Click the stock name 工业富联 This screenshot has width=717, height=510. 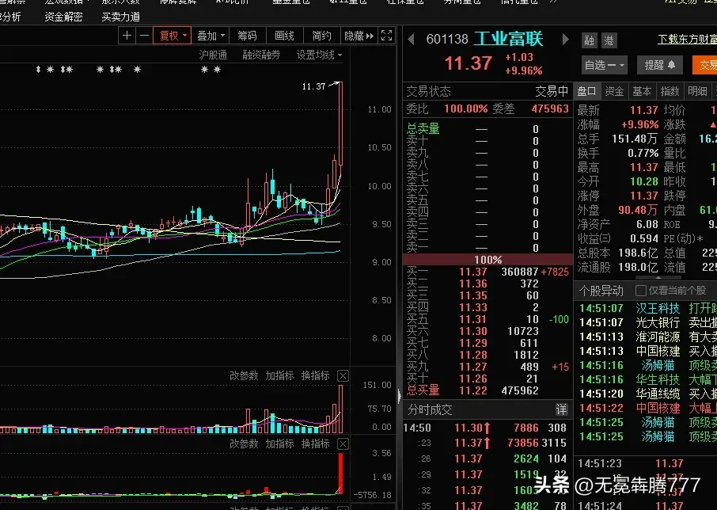(508, 39)
